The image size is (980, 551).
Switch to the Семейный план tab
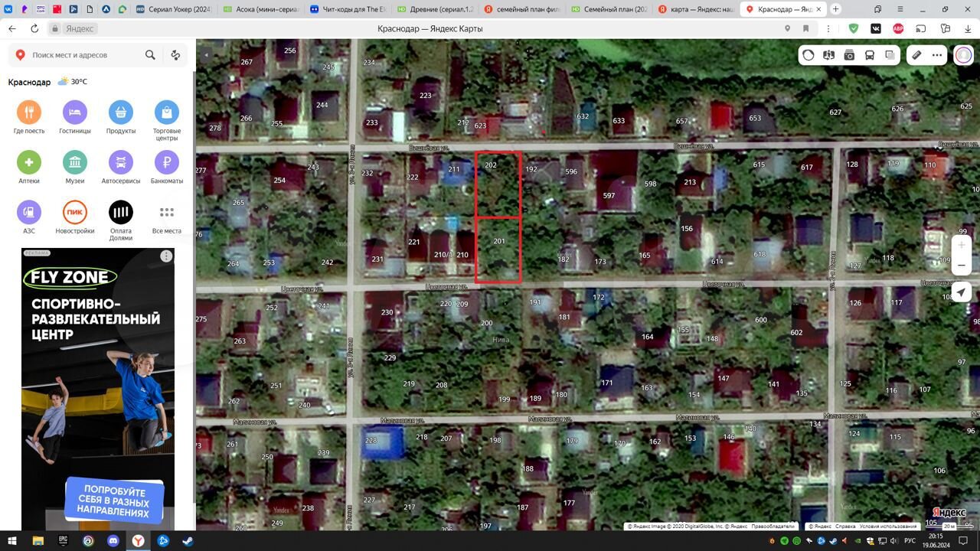(x=614, y=9)
